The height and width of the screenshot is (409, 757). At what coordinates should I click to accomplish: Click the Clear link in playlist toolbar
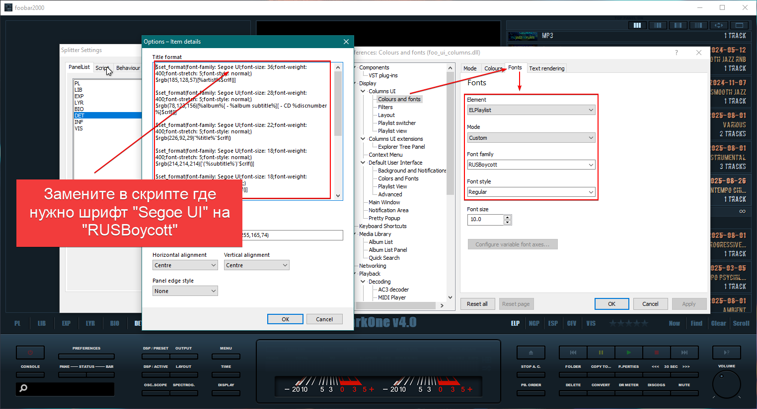pyautogui.click(x=719, y=323)
